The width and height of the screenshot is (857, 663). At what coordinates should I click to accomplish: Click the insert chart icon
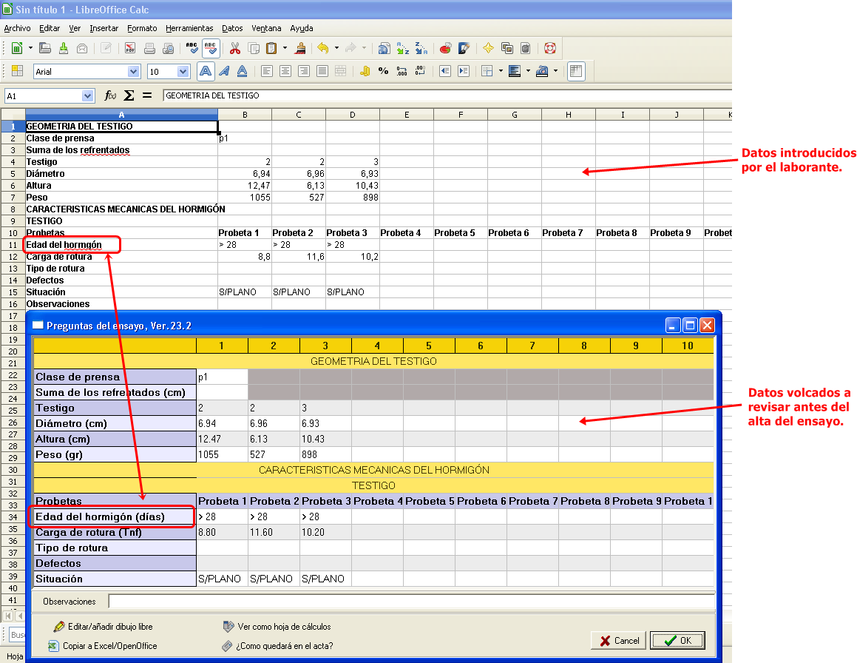(x=445, y=49)
